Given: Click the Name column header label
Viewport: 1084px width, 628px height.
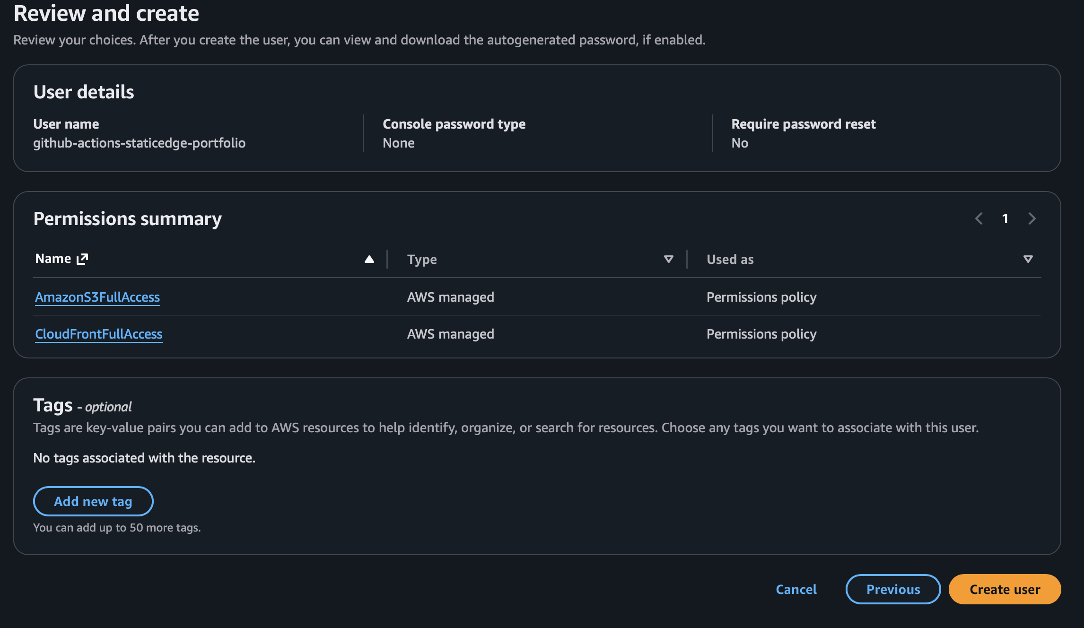Looking at the screenshot, I should click(53, 259).
